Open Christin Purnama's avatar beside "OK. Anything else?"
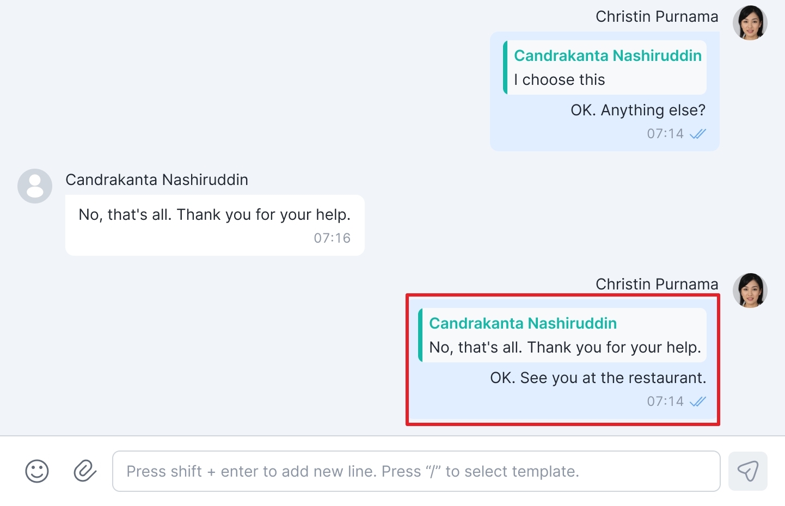Image resolution: width=785 pixels, height=506 pixels. [750, 23]
